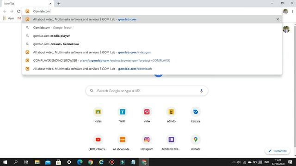Open the vidio shortcut tile
This screenshot has width=296, height=166.
pyautogui.click(x=147, y=115)
